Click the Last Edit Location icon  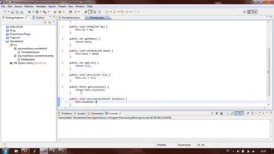[x=122, y=12]
